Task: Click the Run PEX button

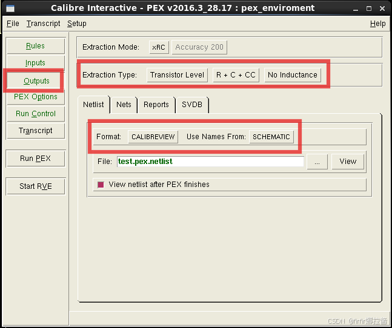Action: pos(35,159)
